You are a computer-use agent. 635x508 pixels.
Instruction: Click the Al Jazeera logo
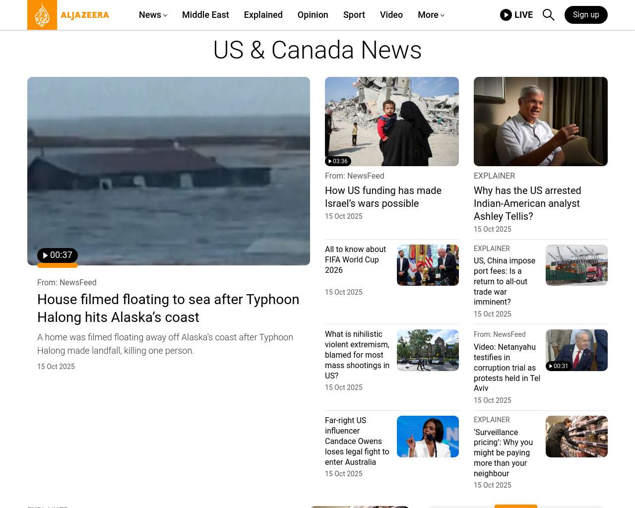(x=68, y=15)
